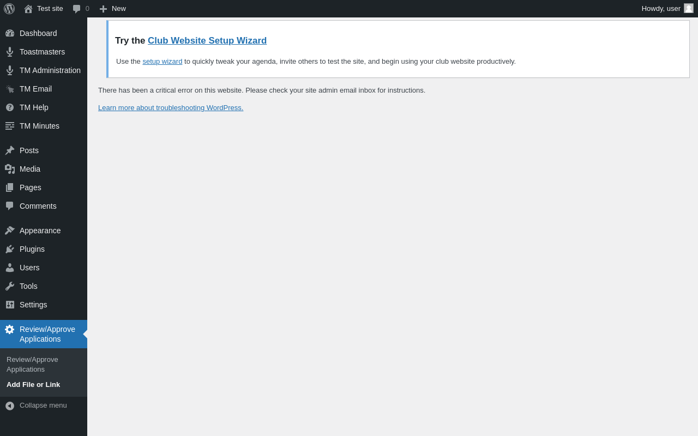
Task: Click the Users person icon
Action: pyautogui.click(x=10, y=268)
